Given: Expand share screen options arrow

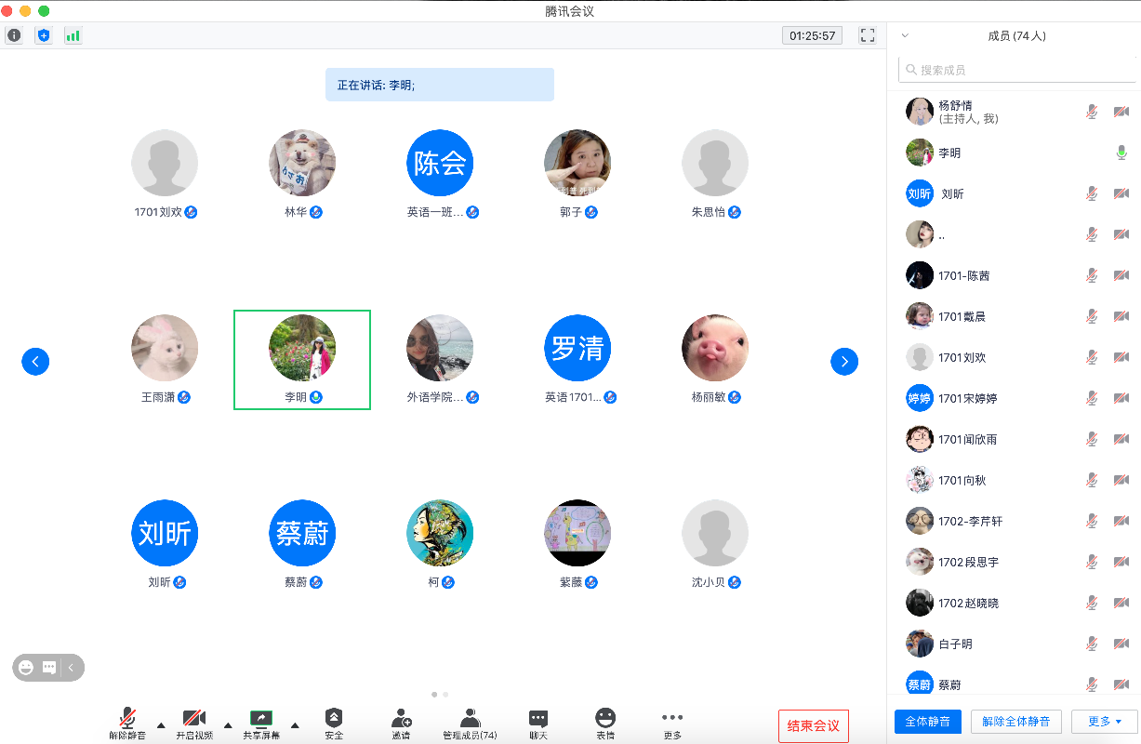Looking at the screenshot, I should pyautogui.click(x=295, y=725).
